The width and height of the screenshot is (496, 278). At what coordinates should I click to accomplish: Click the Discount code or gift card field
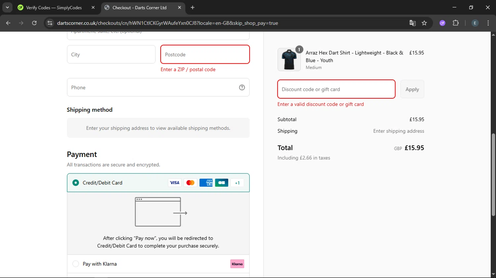point(336,89)
